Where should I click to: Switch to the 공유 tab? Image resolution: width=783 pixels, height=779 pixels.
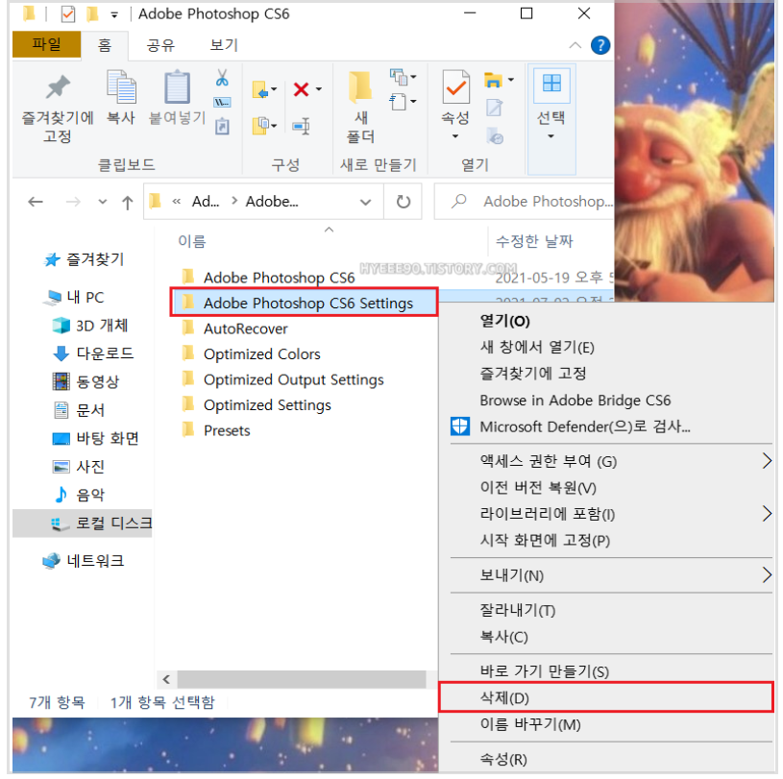[x=160, y=45]
